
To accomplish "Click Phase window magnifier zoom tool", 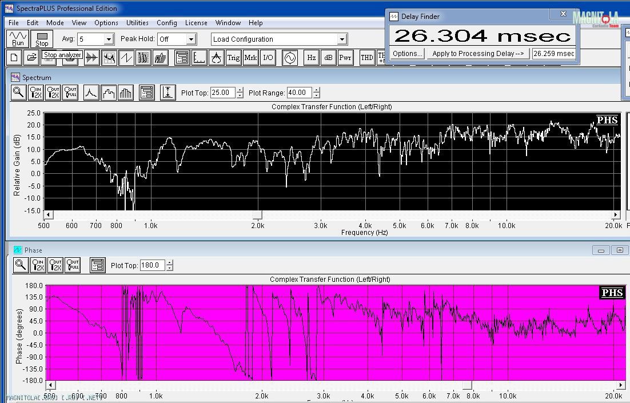I will (x=21, y=265).
